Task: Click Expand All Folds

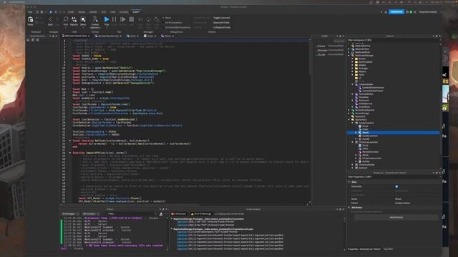Action: click(221, 22)
